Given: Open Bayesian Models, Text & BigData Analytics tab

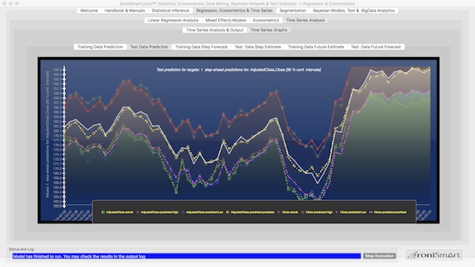Looking at the screenshot, I should pos(353,10).
